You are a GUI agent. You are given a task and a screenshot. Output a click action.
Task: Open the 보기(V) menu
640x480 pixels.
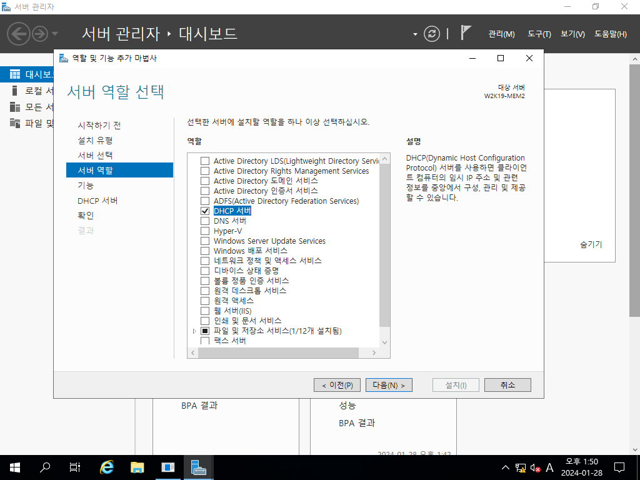[572, 34]
